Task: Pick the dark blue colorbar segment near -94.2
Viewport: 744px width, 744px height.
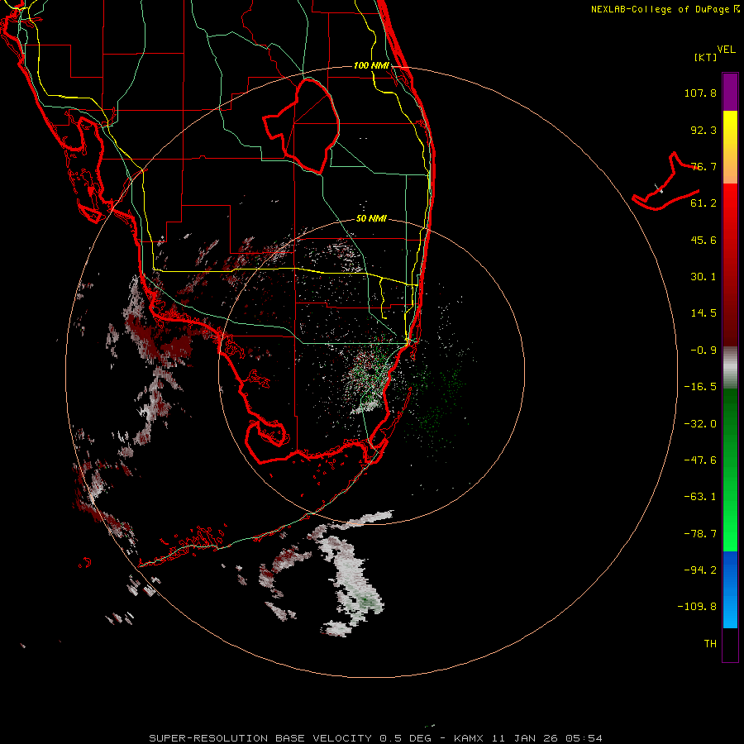Action: click(730, 570)
